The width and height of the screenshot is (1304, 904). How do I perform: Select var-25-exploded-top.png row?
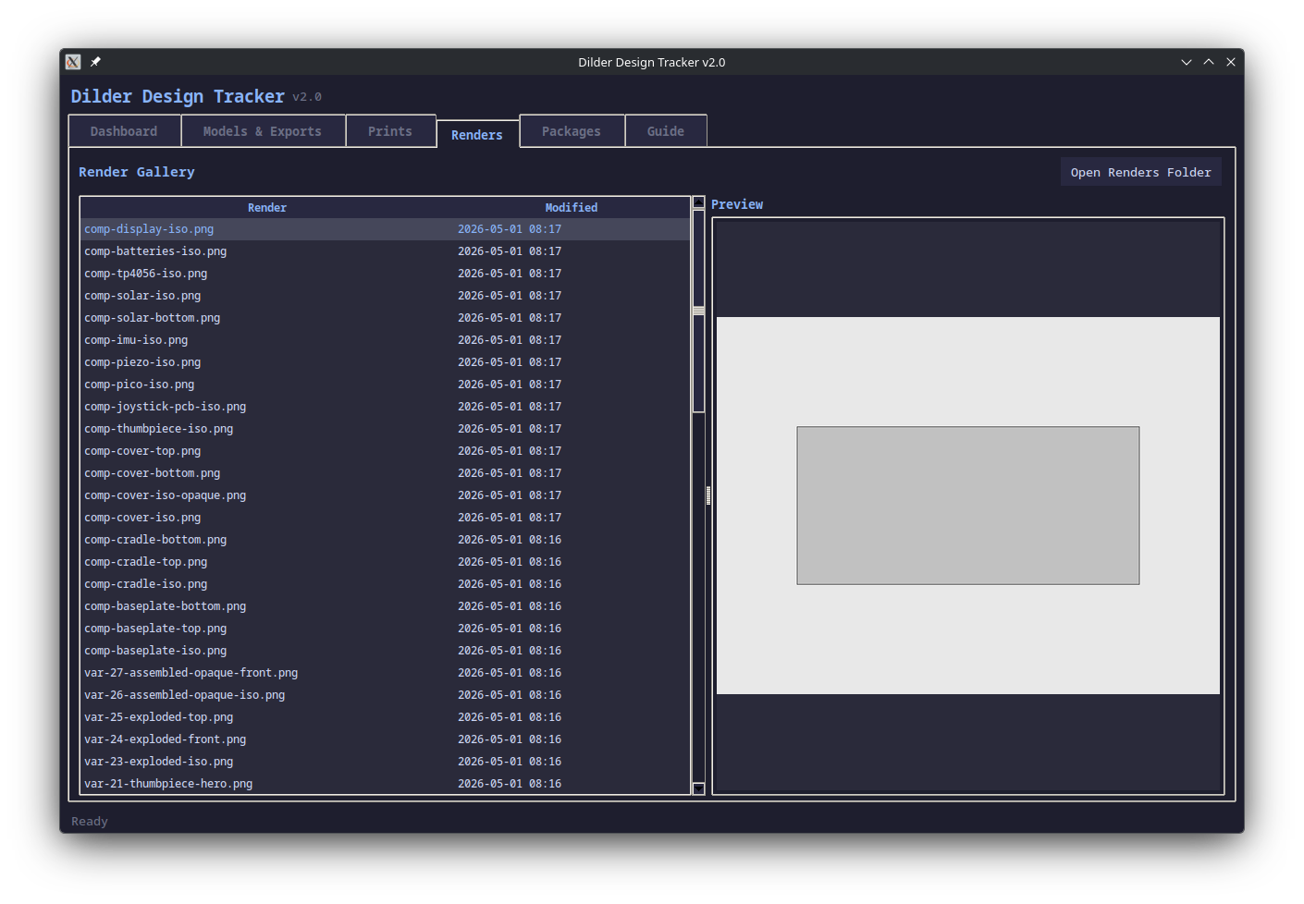point(386,717)
